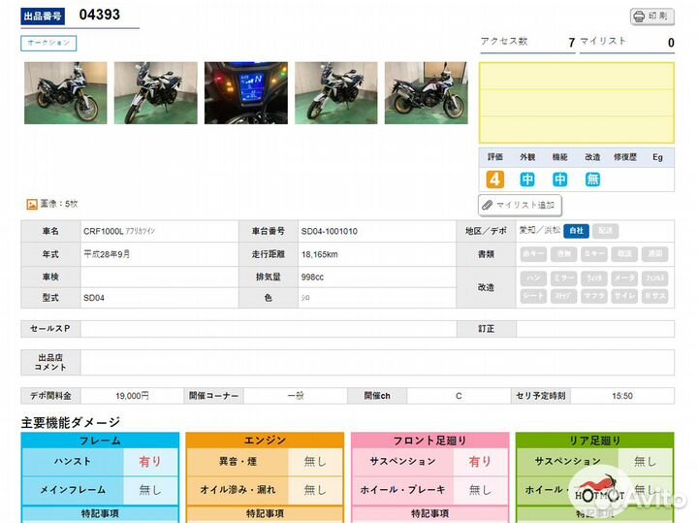The image size is (698, 523).
Task: Toggle the マフラ modification tag
Action: tap(595, 295)
